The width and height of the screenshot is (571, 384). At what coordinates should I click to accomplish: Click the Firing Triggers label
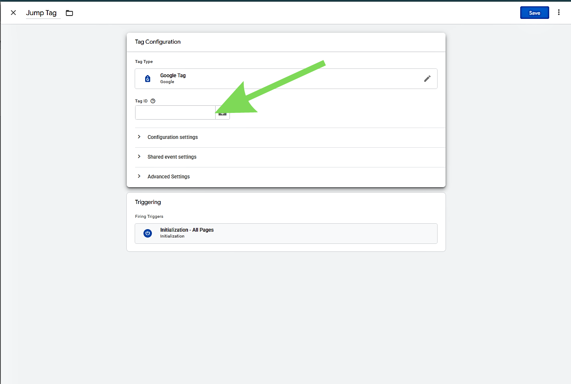[149, 217]
